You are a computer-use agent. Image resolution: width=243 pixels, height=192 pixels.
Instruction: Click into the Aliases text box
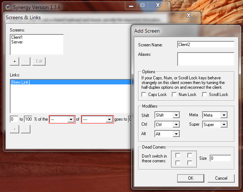point(206,59)
